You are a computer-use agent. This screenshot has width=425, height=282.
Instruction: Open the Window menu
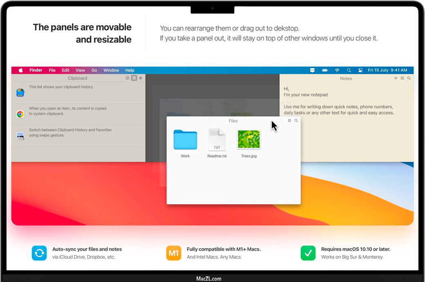tap(111, 70)
